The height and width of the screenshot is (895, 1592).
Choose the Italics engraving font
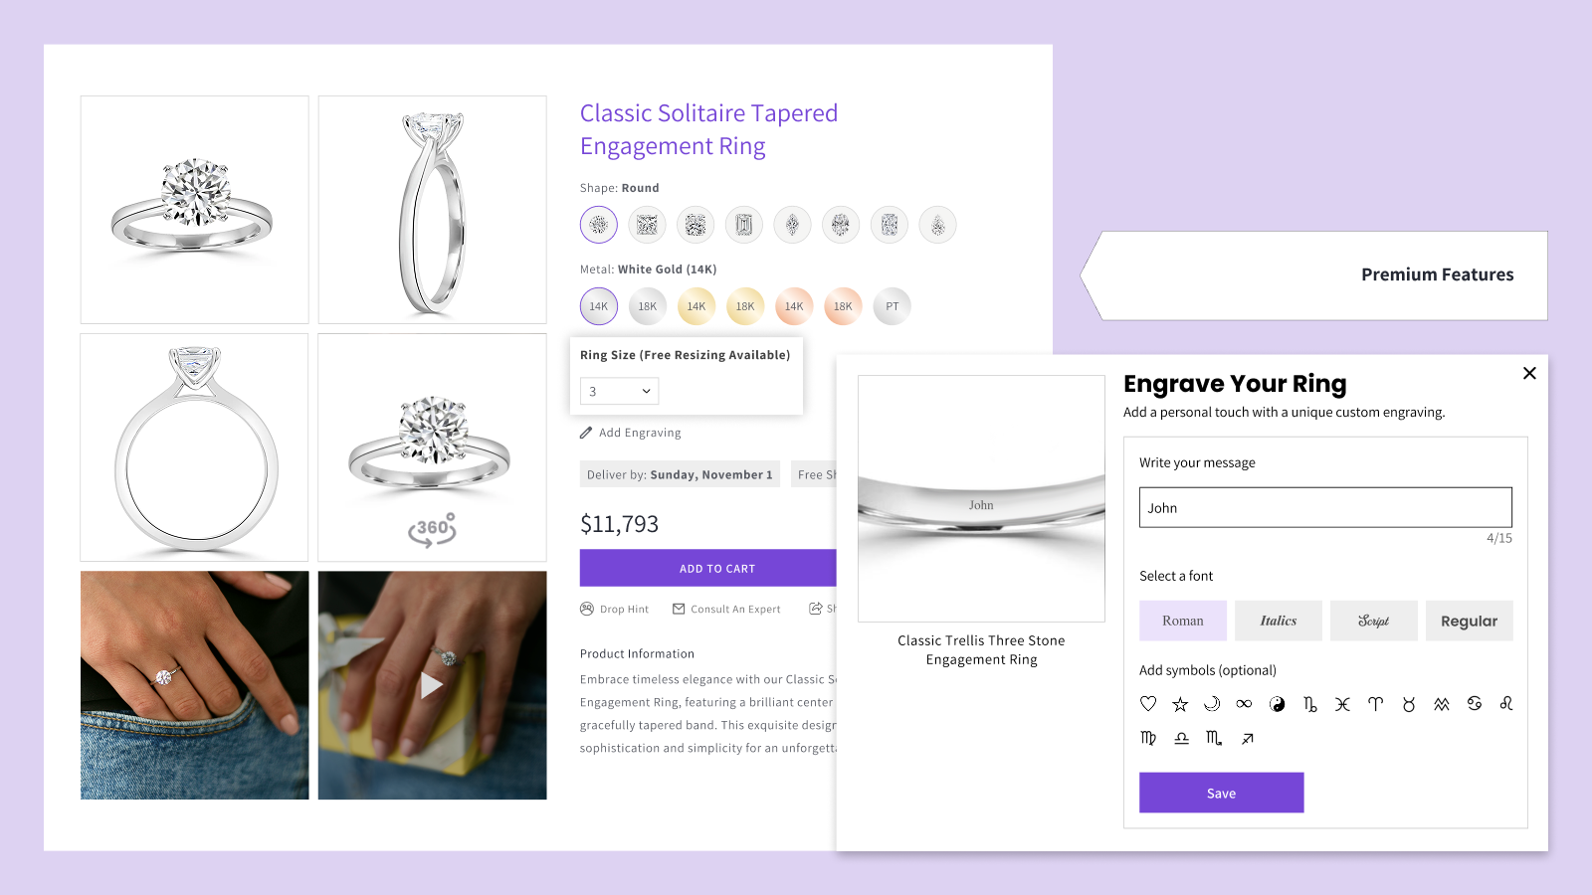[x=1279, y=621]
